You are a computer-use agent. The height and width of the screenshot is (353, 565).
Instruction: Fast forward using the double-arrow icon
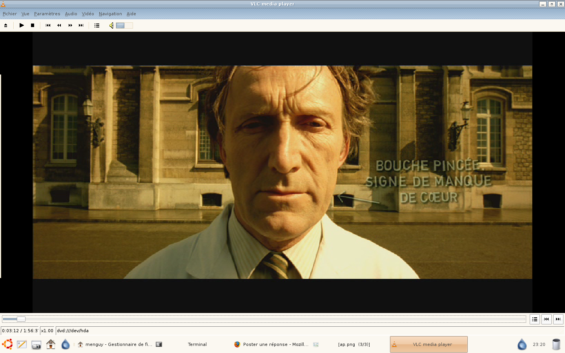coord(70,25)
